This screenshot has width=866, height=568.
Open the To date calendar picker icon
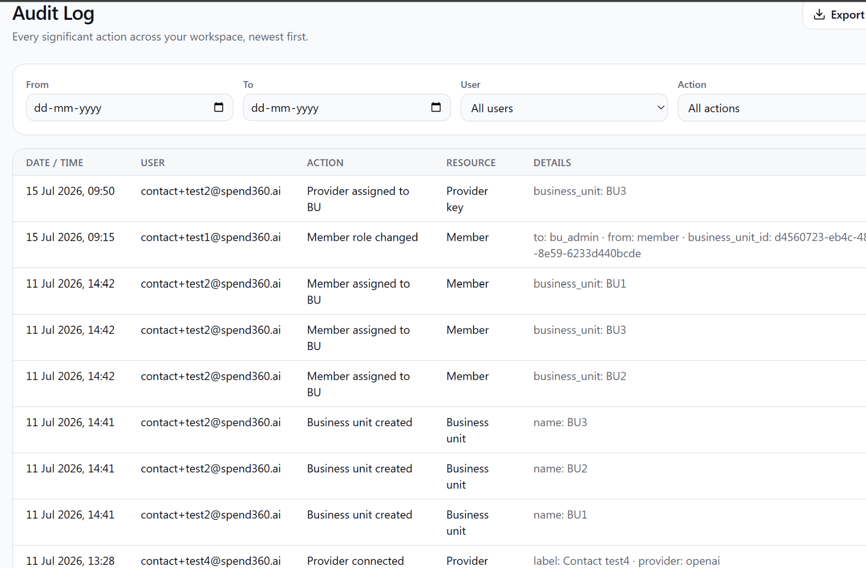pos(436,107)
